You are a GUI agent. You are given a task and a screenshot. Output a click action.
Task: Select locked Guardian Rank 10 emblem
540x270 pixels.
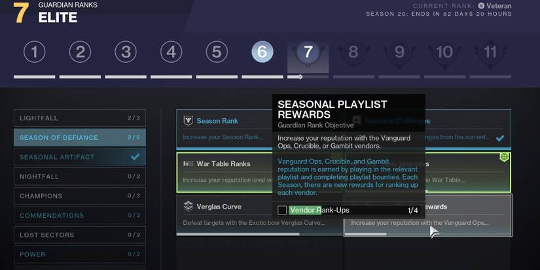pyautogui.click(x=444, y=52)
